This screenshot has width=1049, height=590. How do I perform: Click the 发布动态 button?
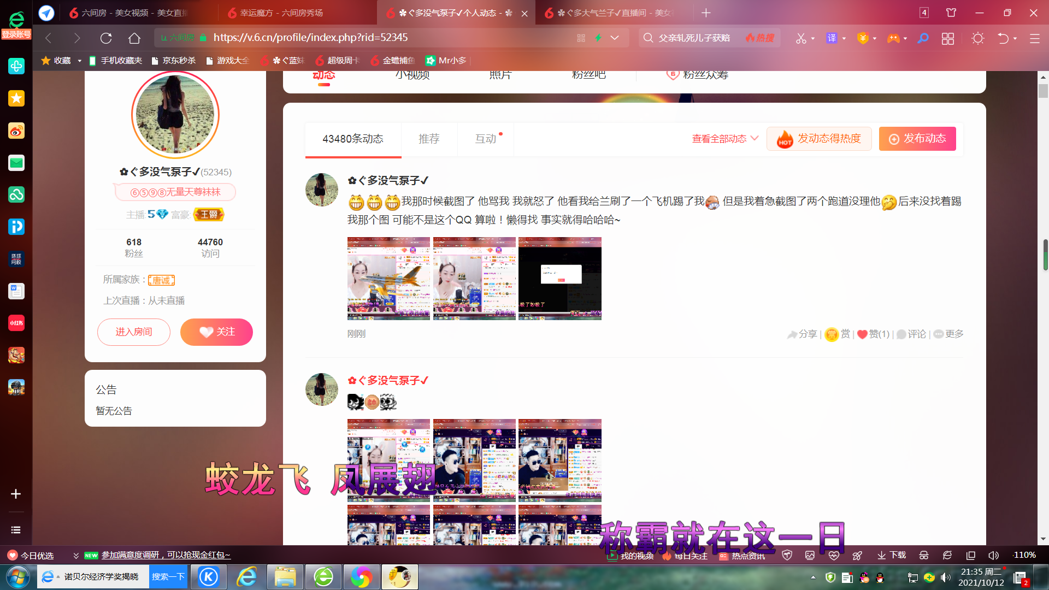917,139
